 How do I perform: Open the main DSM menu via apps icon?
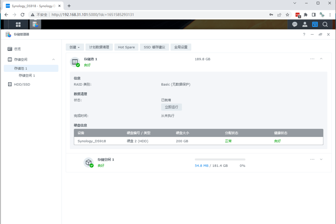click(18, 24)
